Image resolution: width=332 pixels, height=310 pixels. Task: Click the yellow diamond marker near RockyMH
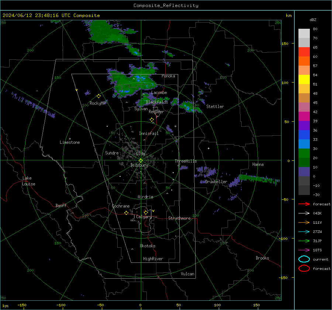[x=98, y=96]
